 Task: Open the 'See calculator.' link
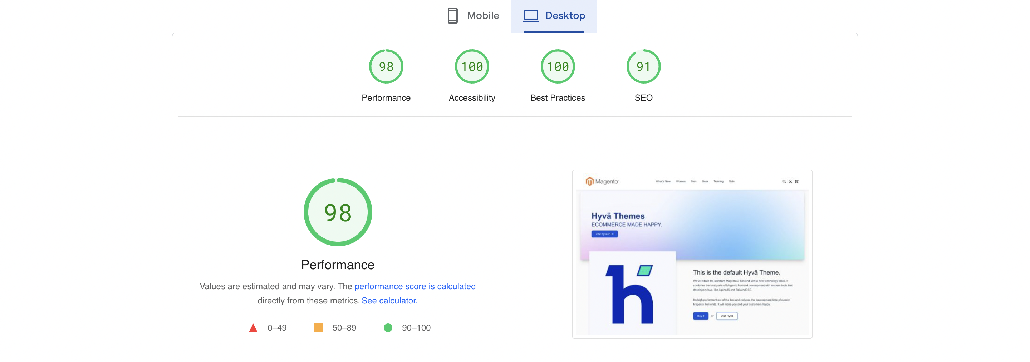(389, 301)
